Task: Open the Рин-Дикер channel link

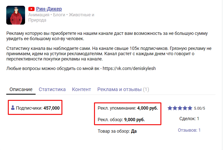Action: [x=49, y=9]
